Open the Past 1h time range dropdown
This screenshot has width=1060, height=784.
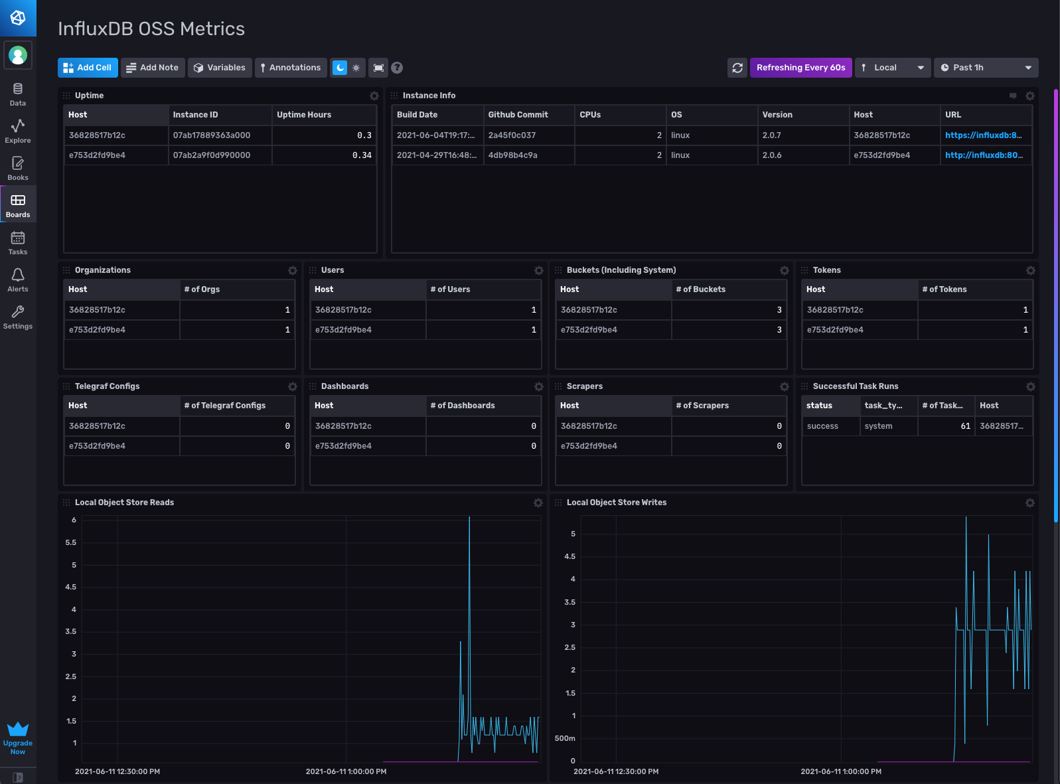[986, 68]
